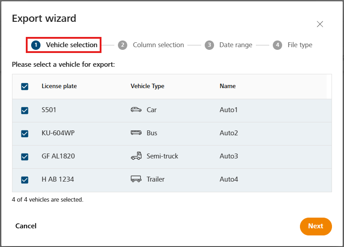The image size is (344, 247).
Task: Deselect the GF AL1820 semi-truck checkbox
Action: 24,157
